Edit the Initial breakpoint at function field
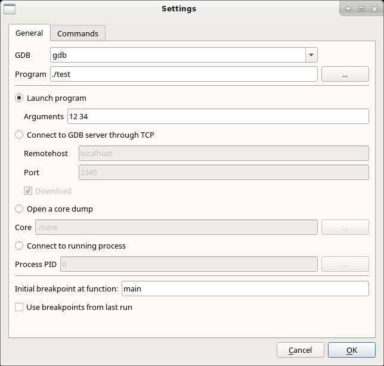 click(x=245, y=289)
